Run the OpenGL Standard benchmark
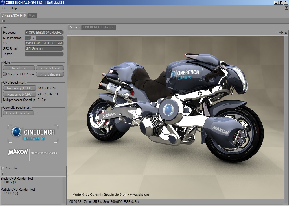The height and width of the screenshot is (206, 289). pos(18,113)
